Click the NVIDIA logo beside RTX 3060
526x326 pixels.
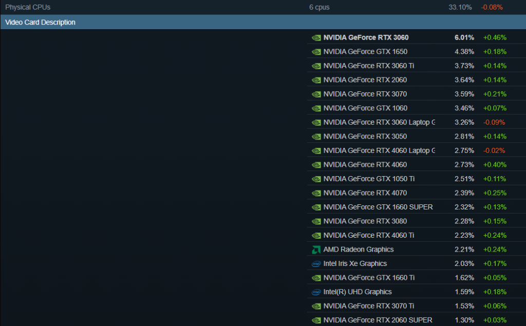[316, 38]
